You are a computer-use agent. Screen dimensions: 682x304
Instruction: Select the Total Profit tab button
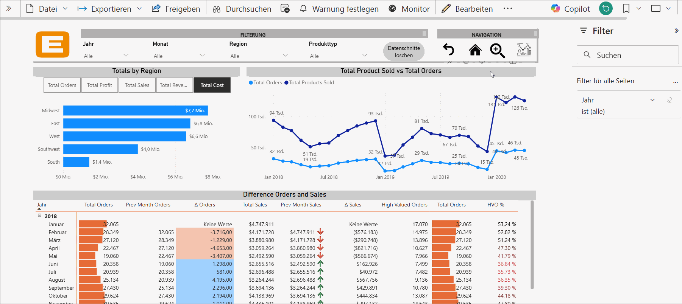100,85
